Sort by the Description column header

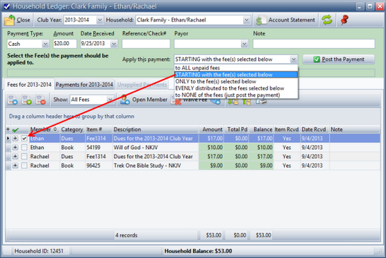pos(156,129)
